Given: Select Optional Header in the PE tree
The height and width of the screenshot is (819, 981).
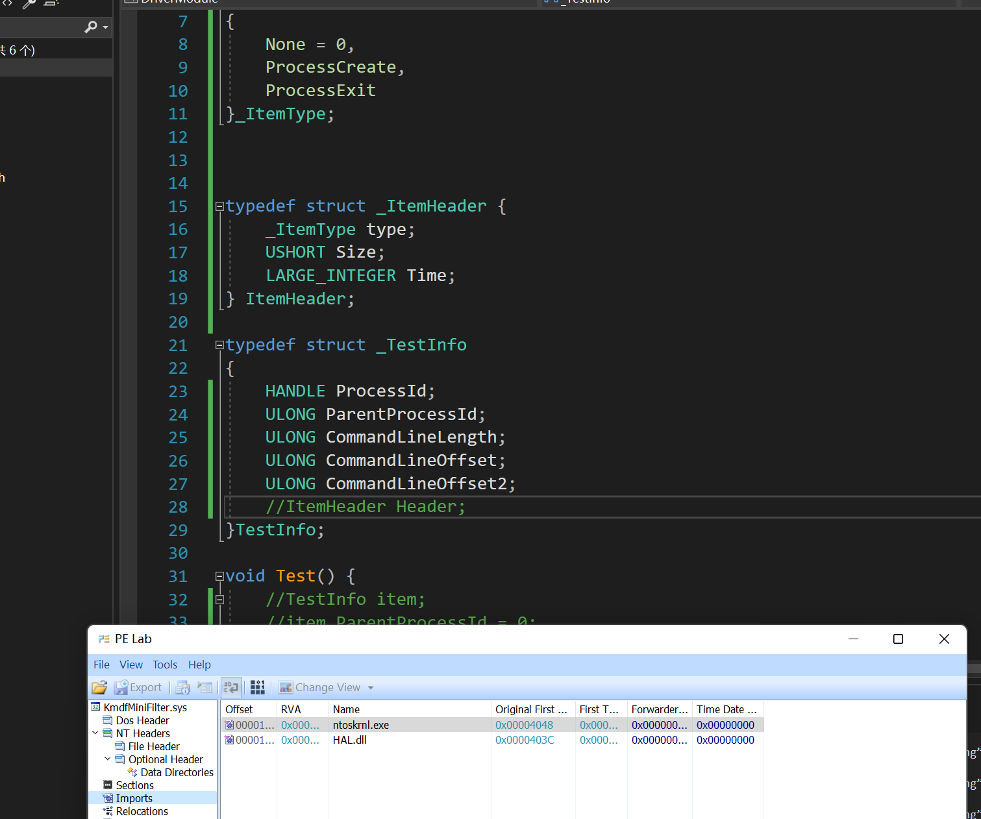Looking at the screenshot, I should click(166, 759).
